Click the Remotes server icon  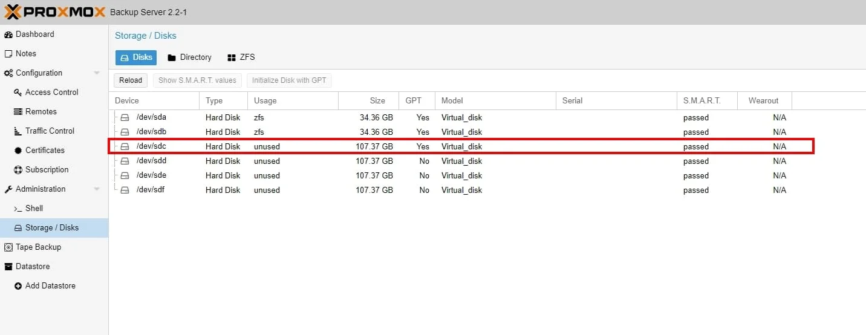click(x=18, y=112)
